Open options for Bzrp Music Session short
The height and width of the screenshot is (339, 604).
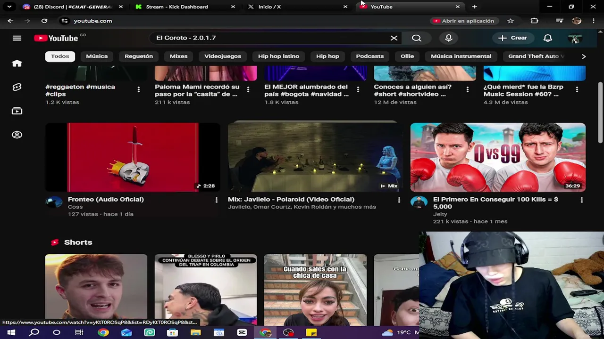(577, 89)
